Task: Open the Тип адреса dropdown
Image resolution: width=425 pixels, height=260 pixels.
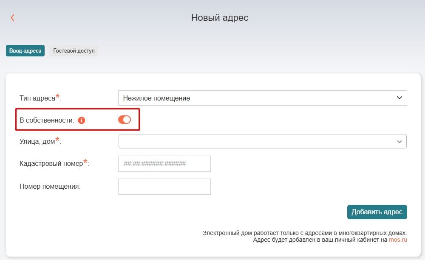Action: (262, 98)
